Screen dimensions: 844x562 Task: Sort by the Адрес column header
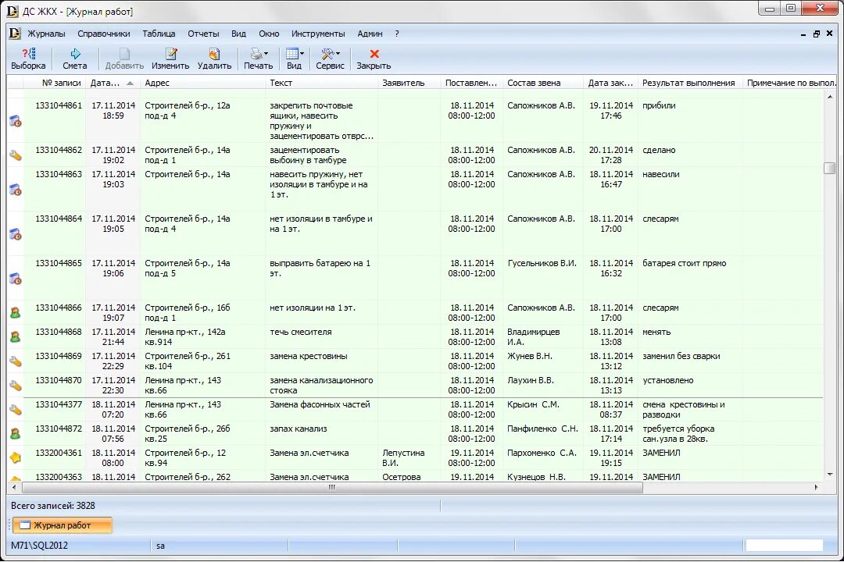(202, 83)
